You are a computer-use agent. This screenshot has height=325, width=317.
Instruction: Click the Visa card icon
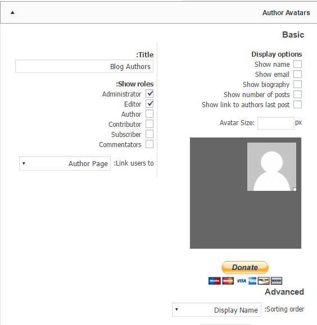(x=241, y=281)
